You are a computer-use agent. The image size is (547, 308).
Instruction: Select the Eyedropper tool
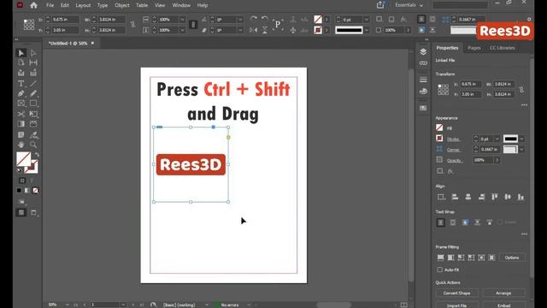[33, 135]
